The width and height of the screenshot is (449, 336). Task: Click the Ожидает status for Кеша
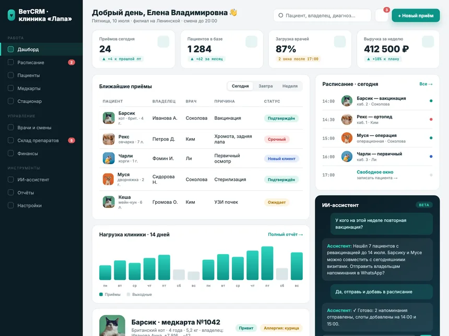(x=277, y=202)
